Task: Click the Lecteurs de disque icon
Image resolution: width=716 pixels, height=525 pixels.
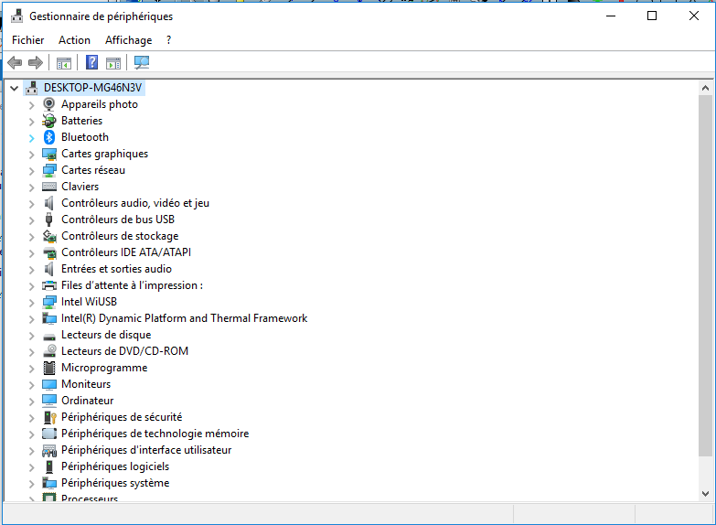Action: [48, 337]
